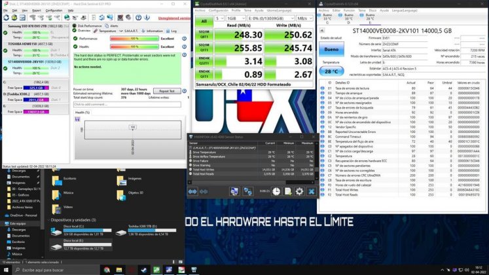Open the Help question-mark icon in Hard Disk Sentinel toolbar

point(139,18)
